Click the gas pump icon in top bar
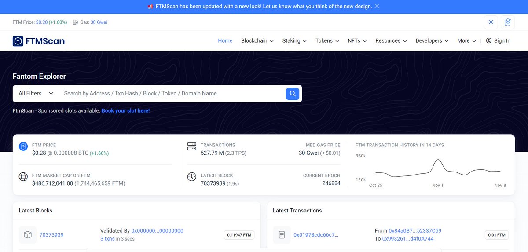This screenshot has height=252, width=528. pos(76,22)
